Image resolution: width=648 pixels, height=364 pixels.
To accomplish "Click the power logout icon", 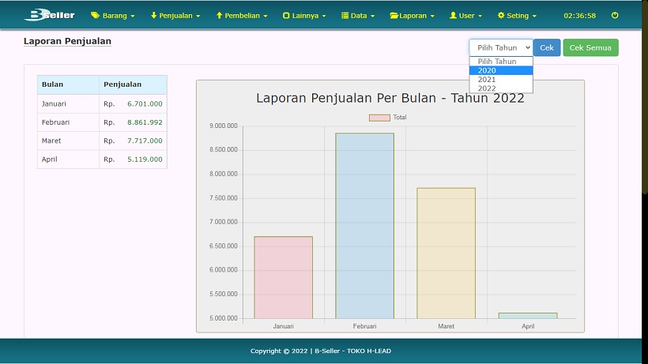I will coord(615,15).
